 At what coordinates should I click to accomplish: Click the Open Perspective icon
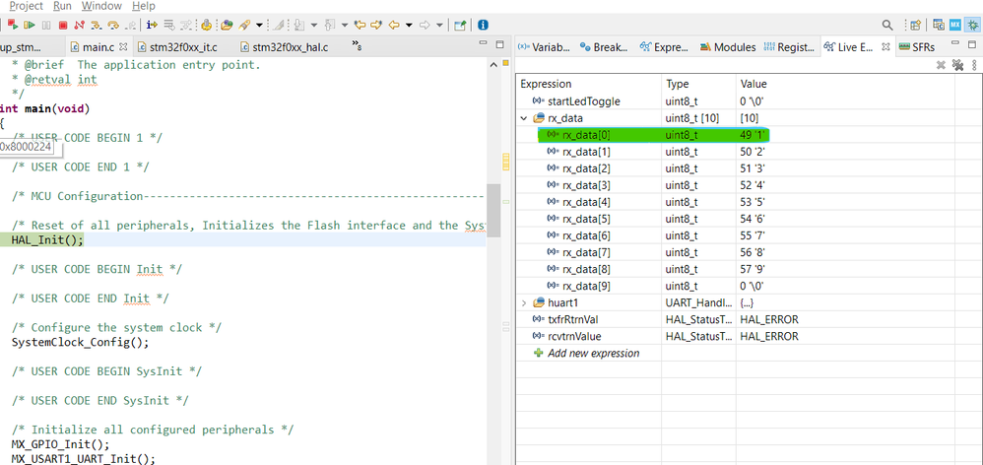[916, 25]
